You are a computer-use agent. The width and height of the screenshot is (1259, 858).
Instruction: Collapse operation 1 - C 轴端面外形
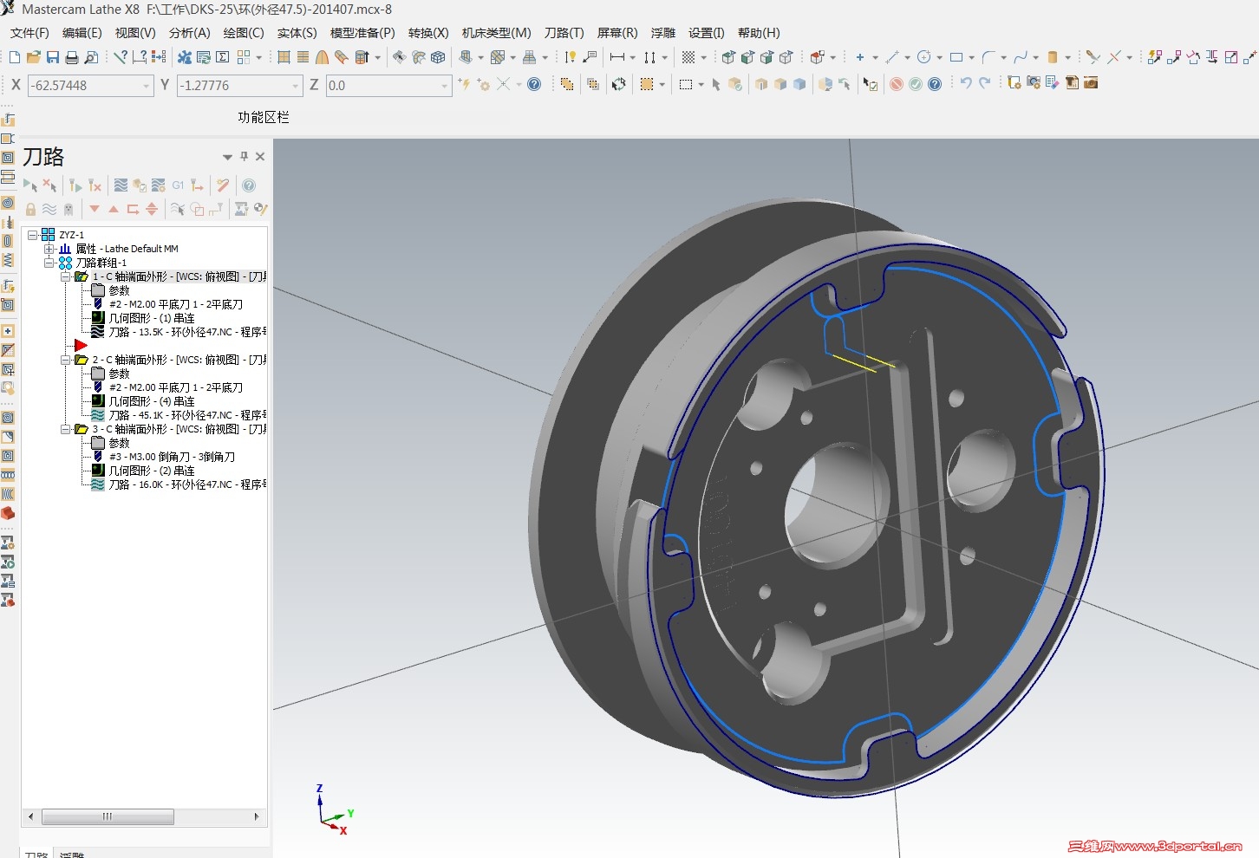point(65,276)
